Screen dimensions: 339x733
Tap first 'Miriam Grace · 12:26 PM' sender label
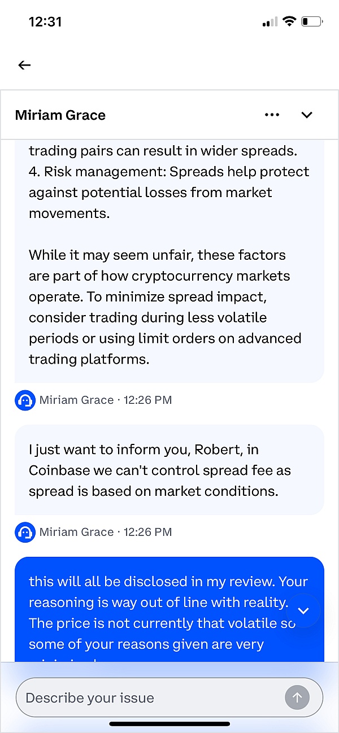106,400
